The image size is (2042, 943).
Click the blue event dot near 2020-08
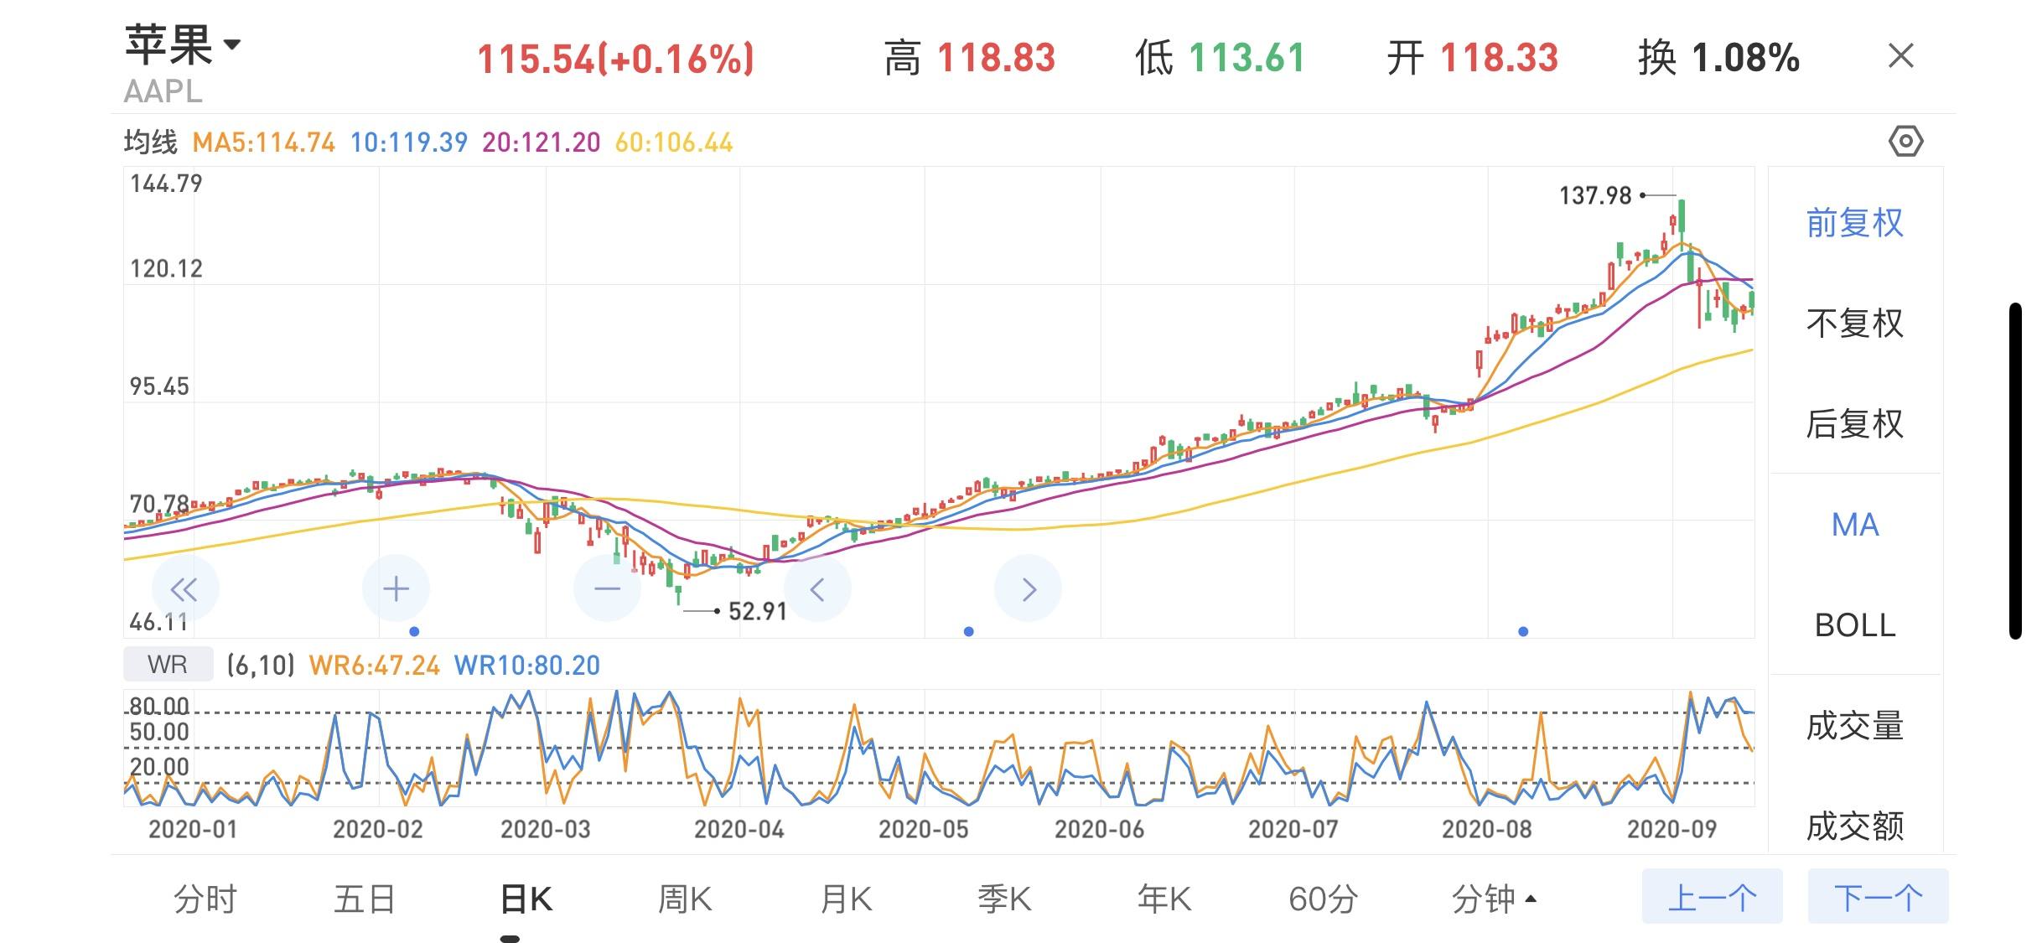coord(1523,631)
